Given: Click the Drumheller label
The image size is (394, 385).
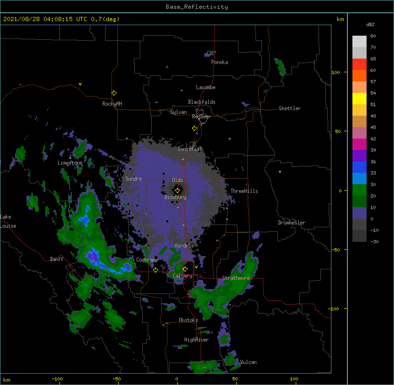Looking at the screenshot, I should (x=292, y=223).
